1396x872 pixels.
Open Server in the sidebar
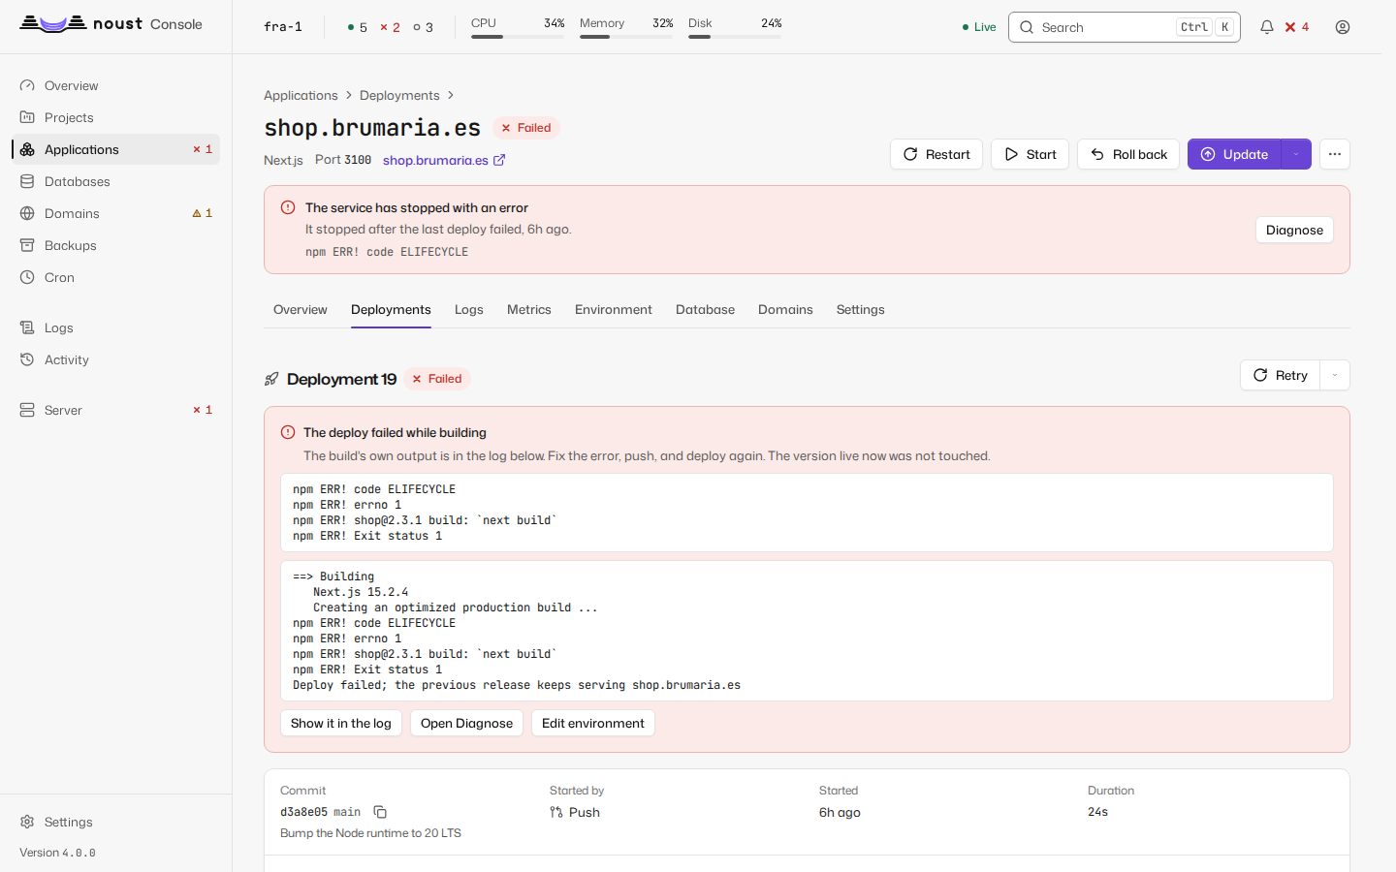tap(115, 410)
